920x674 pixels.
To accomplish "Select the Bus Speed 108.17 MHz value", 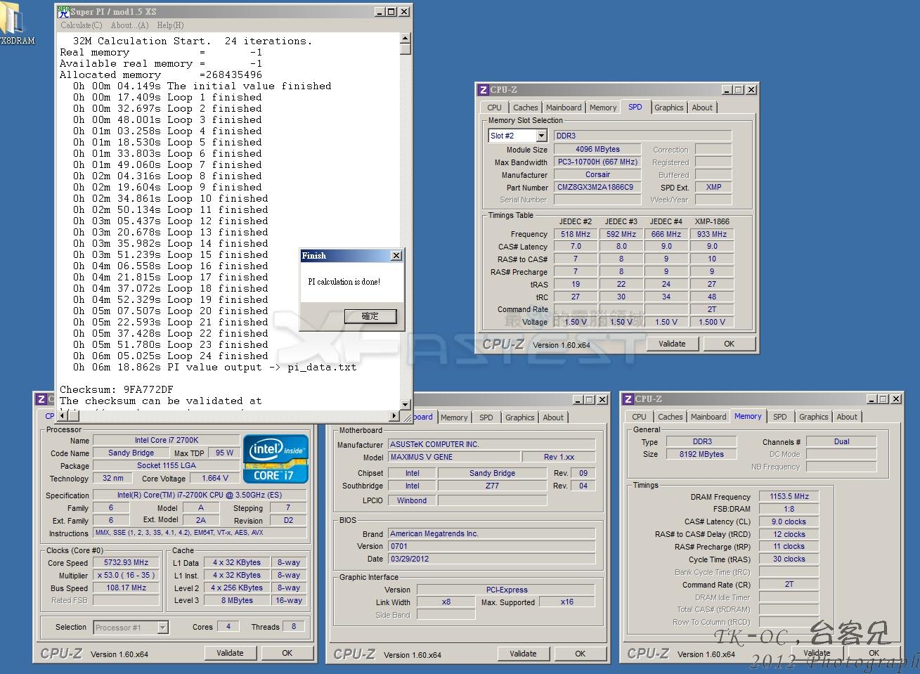I will (x=127, y=588).
